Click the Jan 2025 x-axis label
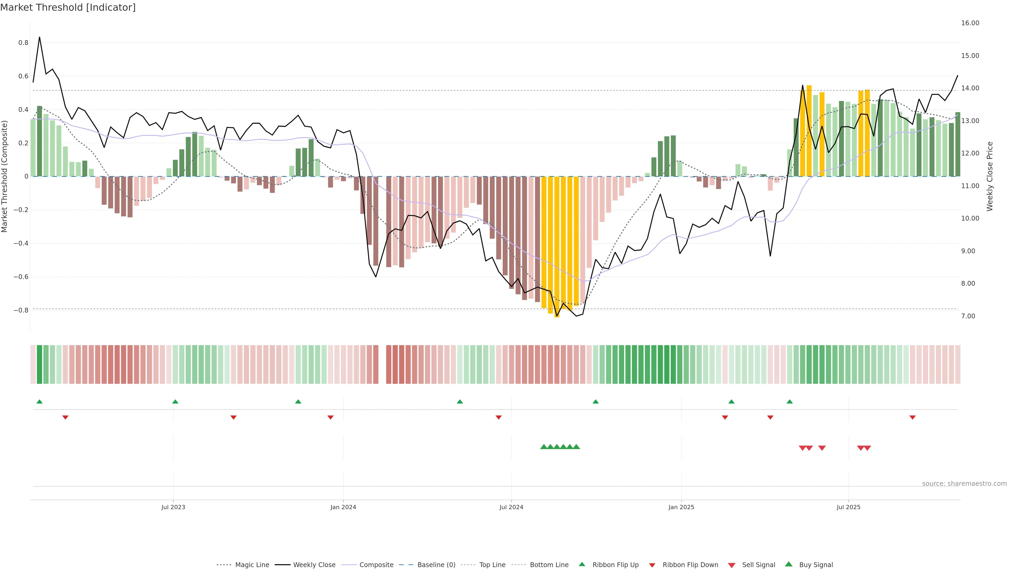 (681, 507)
